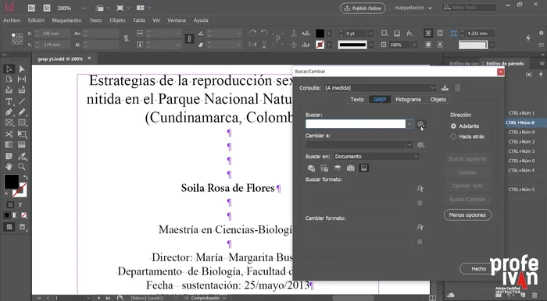Select the Hand tool
547x301 pixels.
tap(9, 167)
